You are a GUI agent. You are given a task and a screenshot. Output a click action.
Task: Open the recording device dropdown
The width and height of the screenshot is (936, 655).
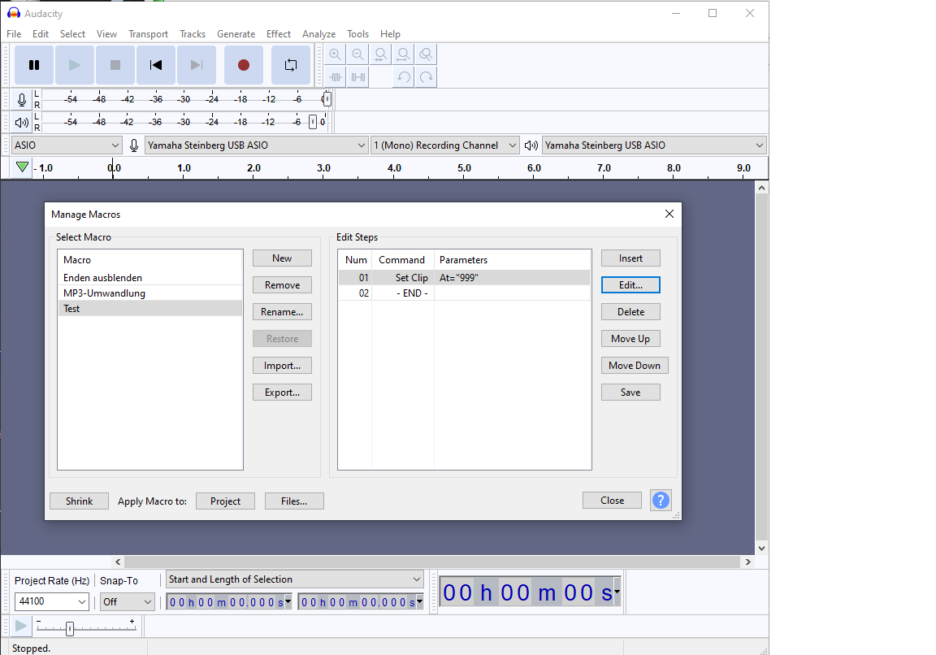[x=256, y=145]
